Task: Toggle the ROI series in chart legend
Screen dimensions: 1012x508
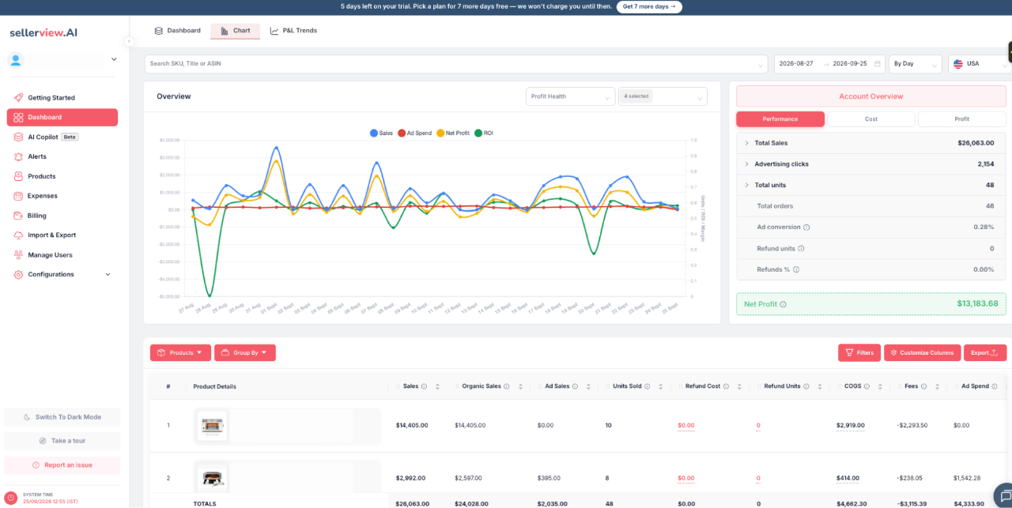Action: (x=483, y=134)
